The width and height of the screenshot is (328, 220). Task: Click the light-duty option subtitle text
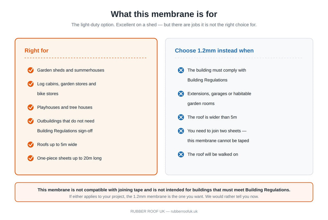point(164,25)
